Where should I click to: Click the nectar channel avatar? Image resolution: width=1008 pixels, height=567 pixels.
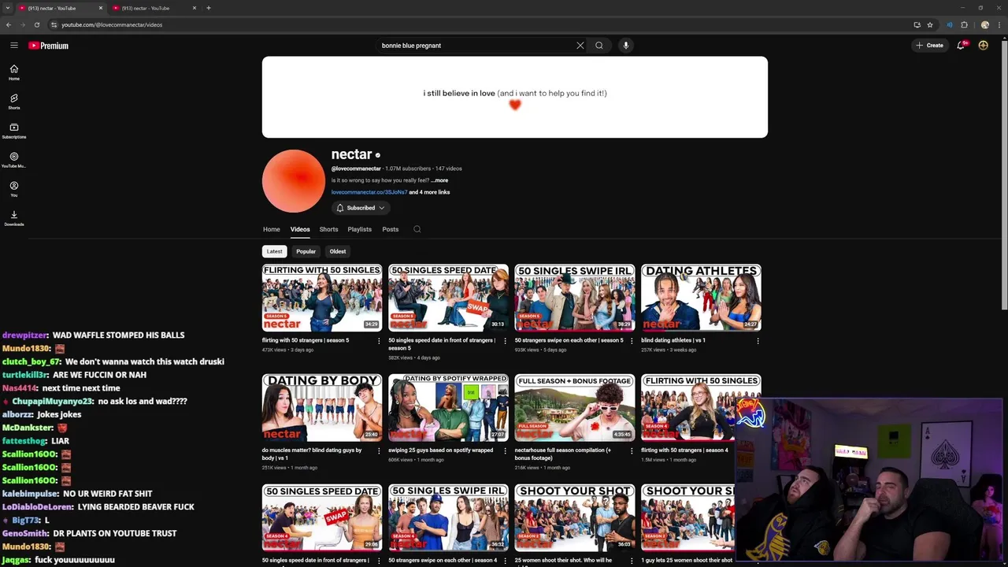293,181
